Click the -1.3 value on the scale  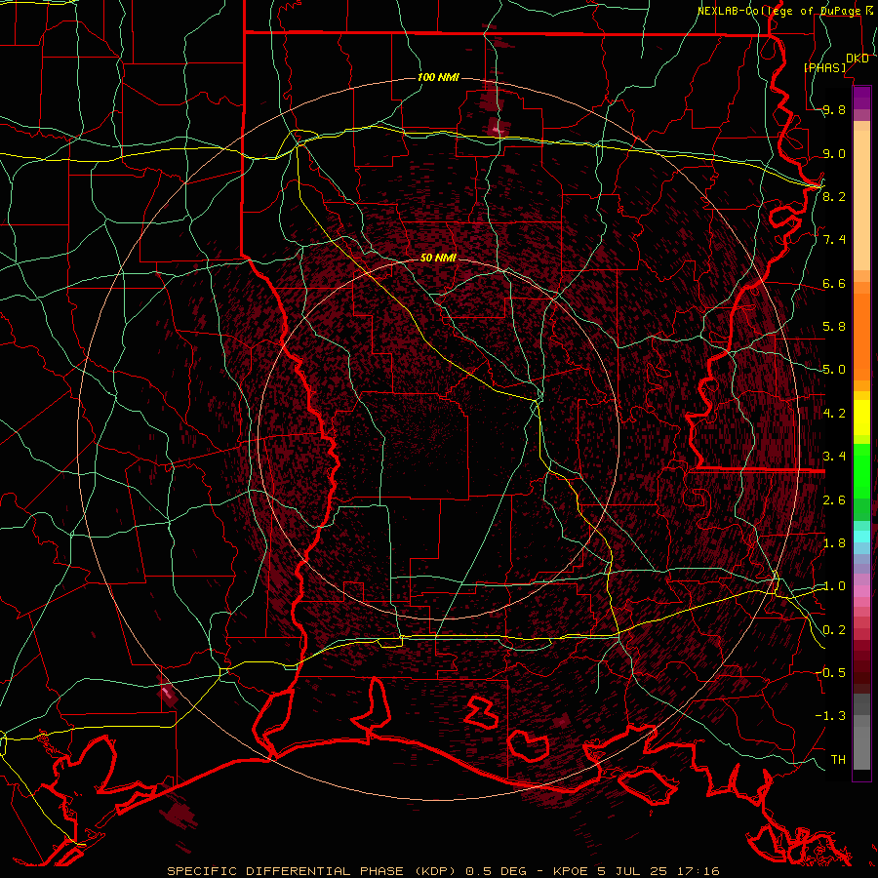[830, 716]
